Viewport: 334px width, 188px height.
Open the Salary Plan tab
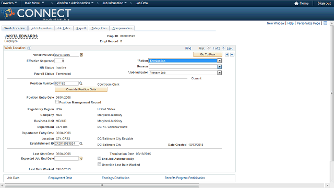click(99, 28)
